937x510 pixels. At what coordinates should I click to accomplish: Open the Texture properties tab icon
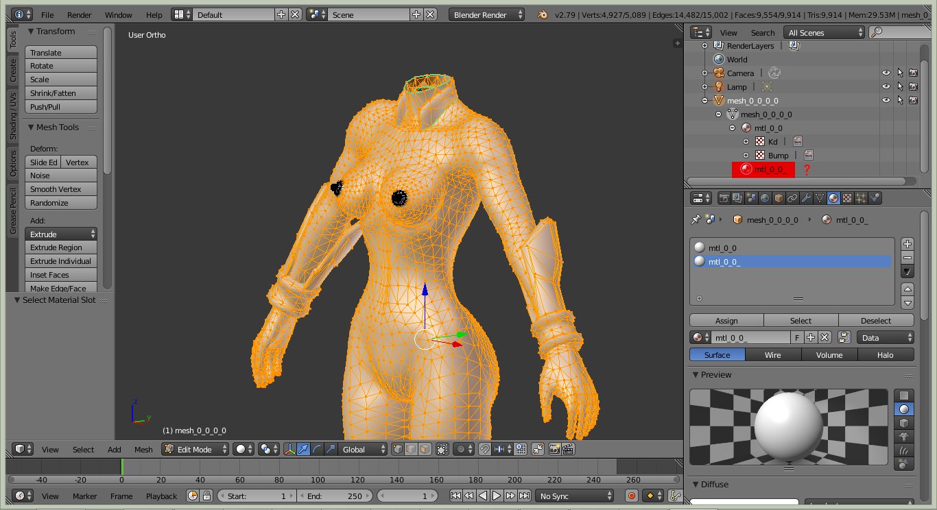pyautogui.click(x=847, y=198)
